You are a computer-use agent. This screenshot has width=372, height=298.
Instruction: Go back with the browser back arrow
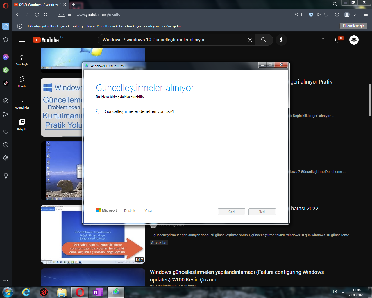coord(17,15)
